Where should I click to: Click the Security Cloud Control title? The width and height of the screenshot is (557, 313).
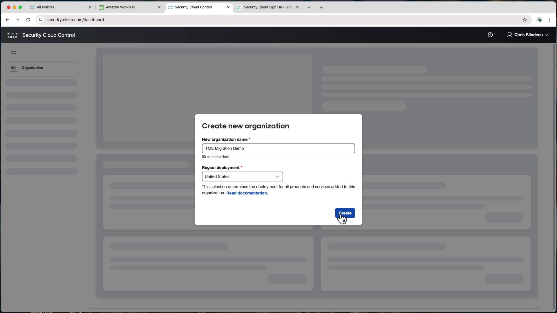(x=48, y=35)
